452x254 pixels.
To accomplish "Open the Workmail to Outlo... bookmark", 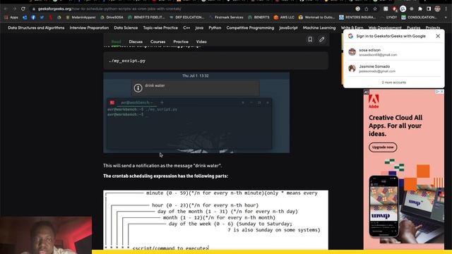I will click(x=316, y=17).
